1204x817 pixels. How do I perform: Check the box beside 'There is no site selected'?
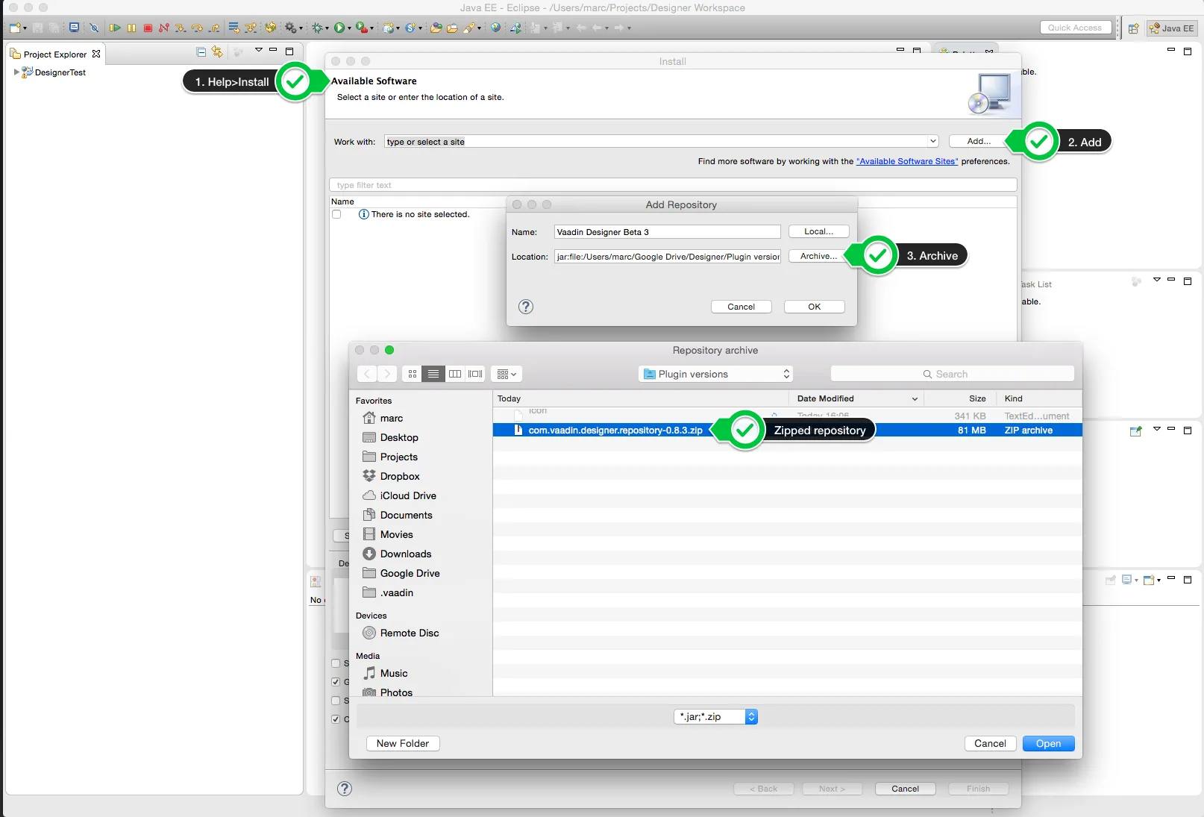tap(336, 214)
